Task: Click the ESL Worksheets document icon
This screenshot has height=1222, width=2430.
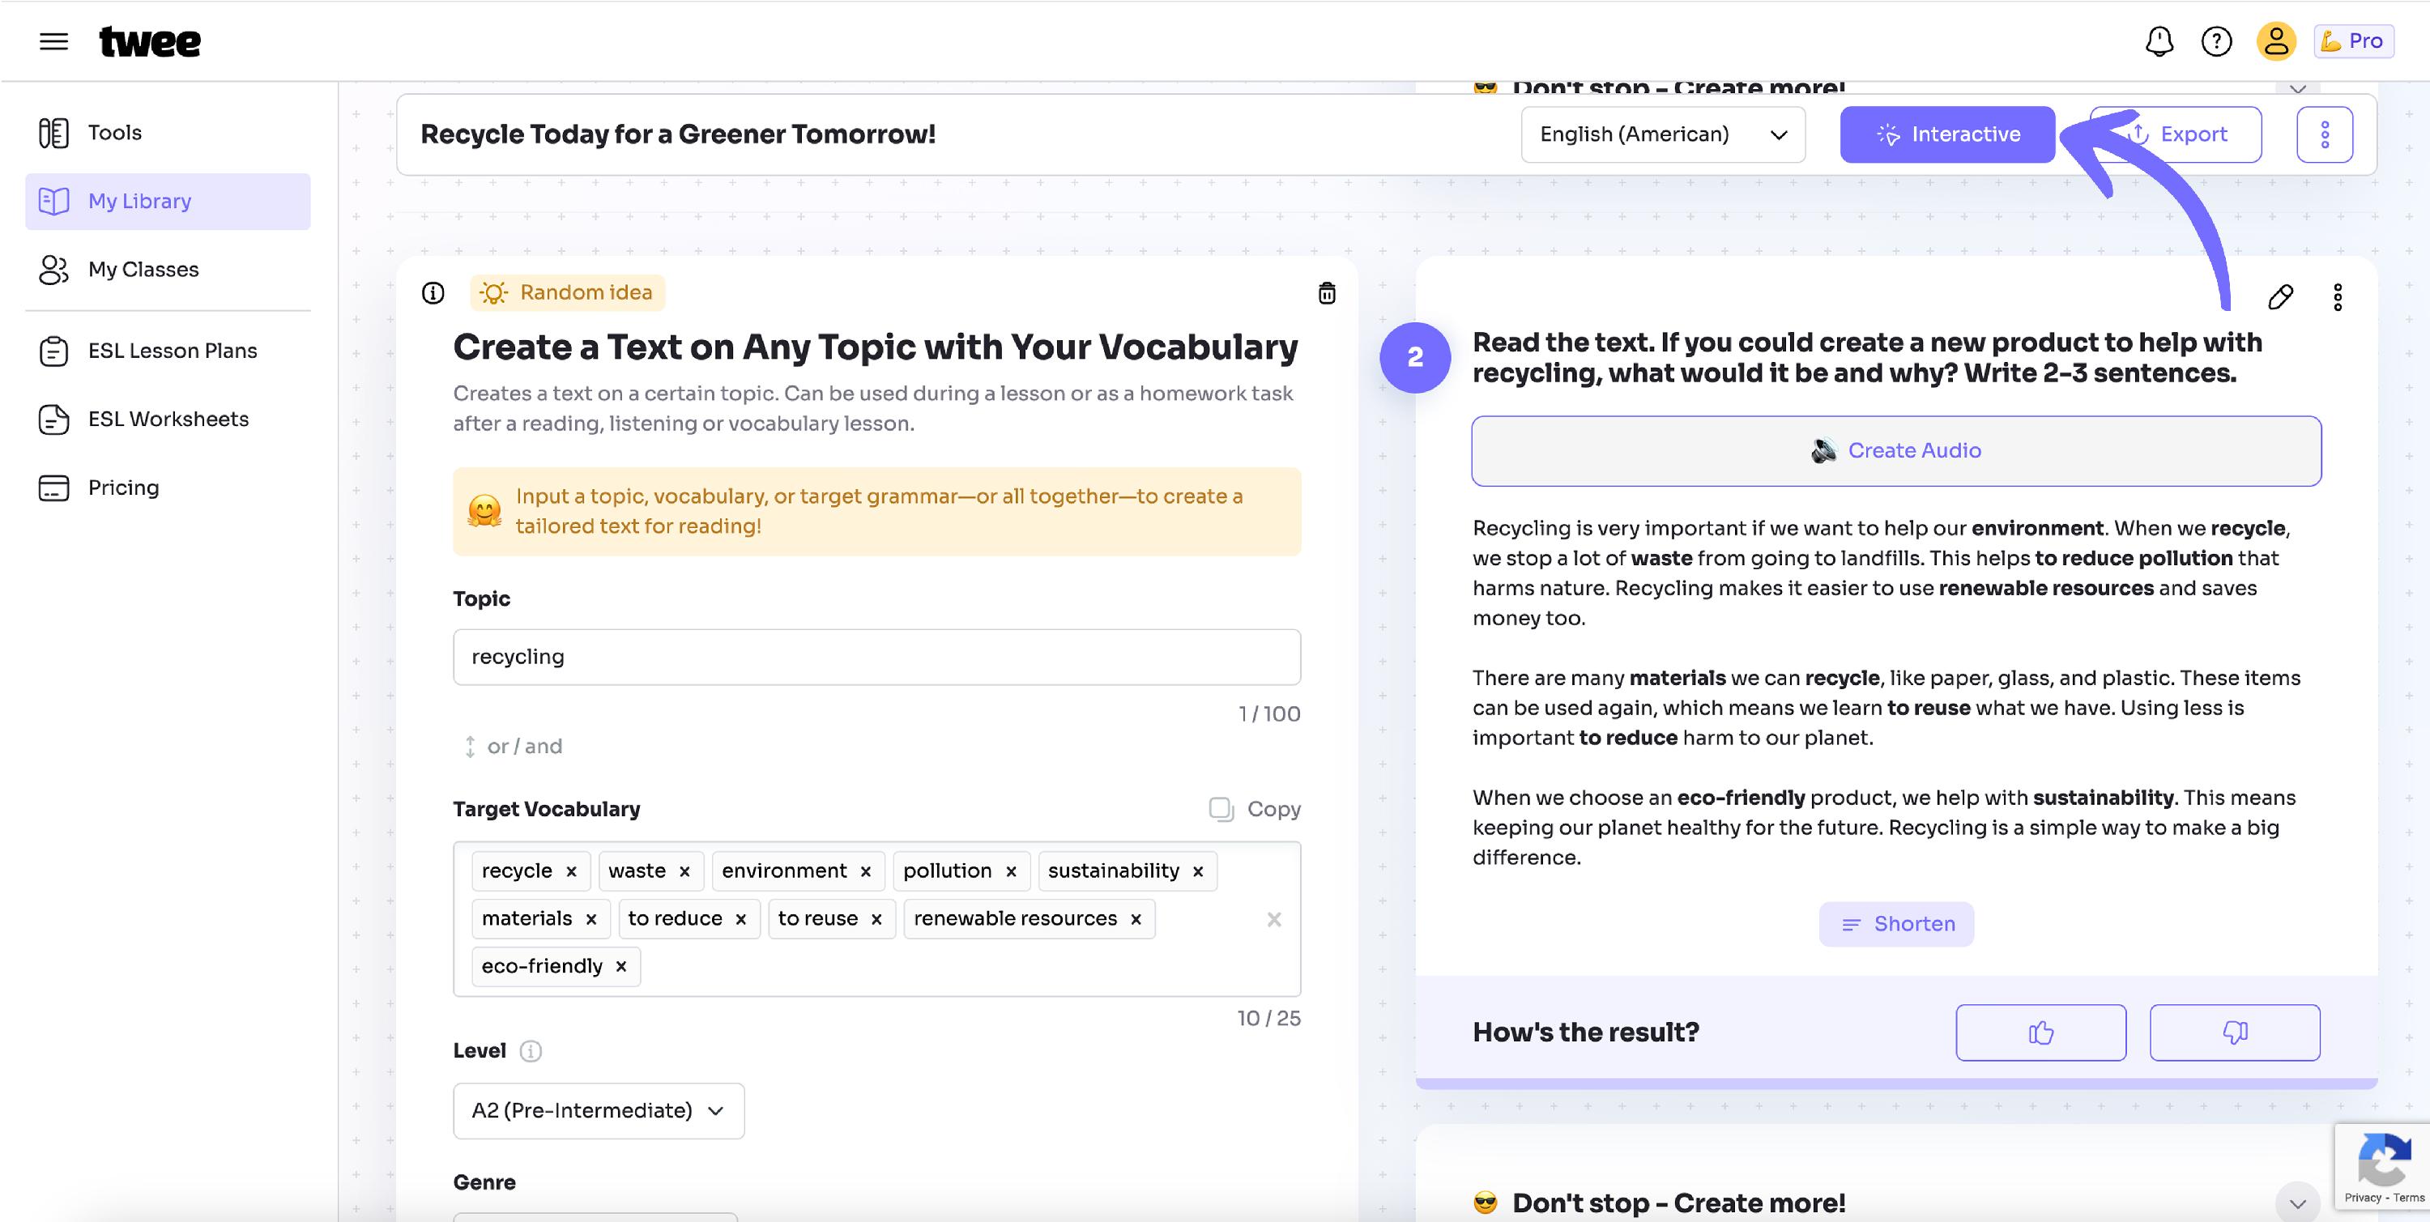Action: coord(53,419)
